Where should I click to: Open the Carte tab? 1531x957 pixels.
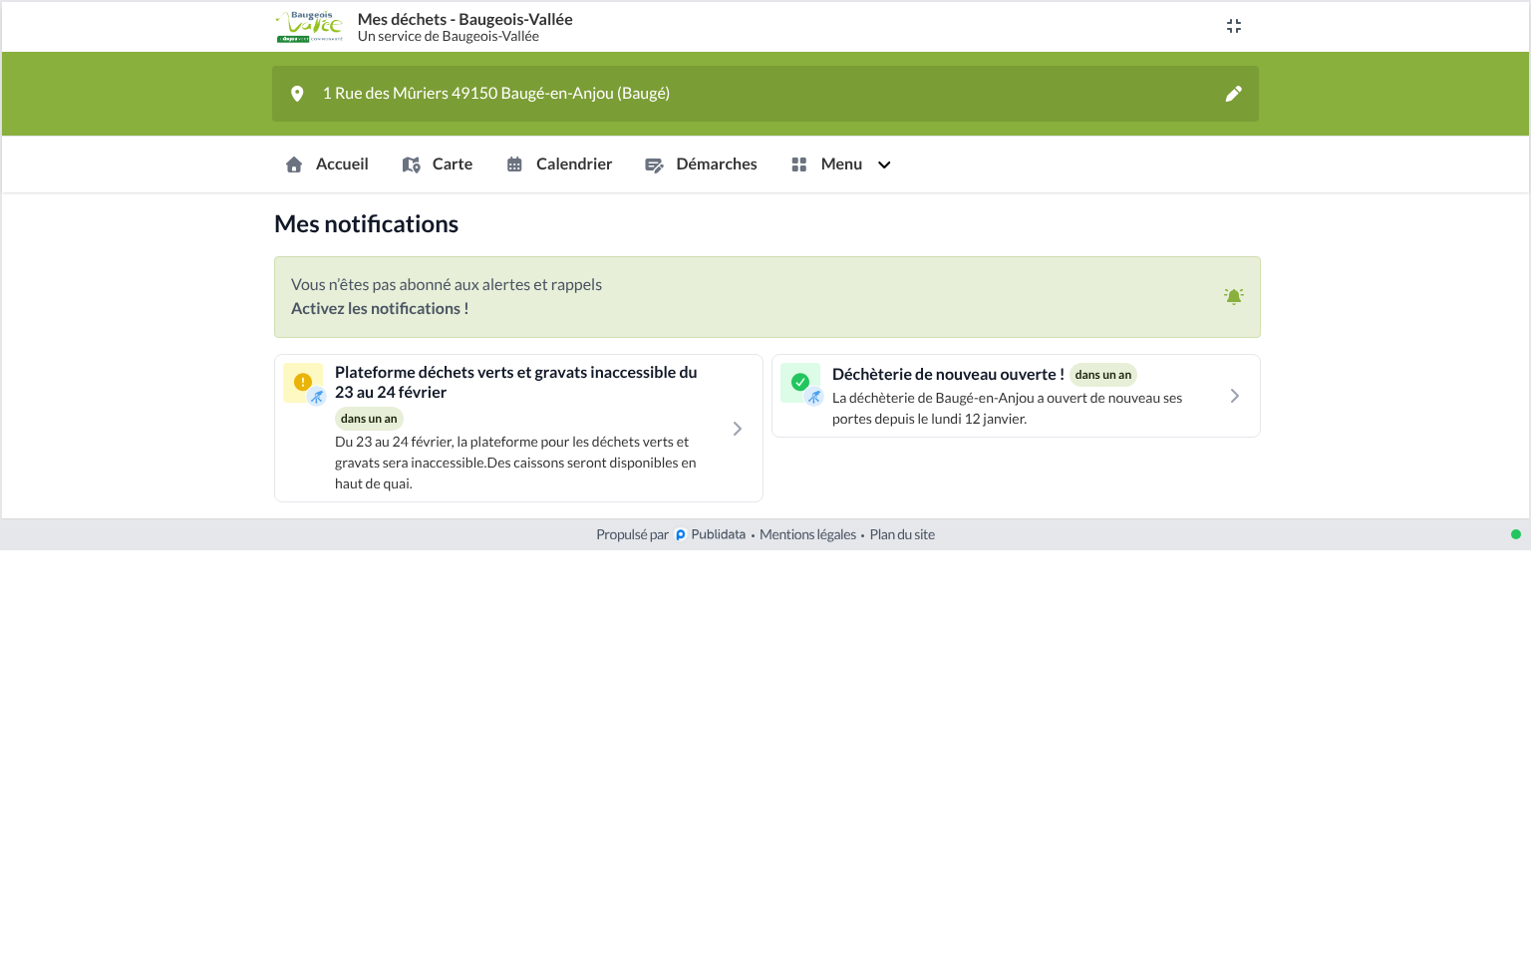pos(438,164)
